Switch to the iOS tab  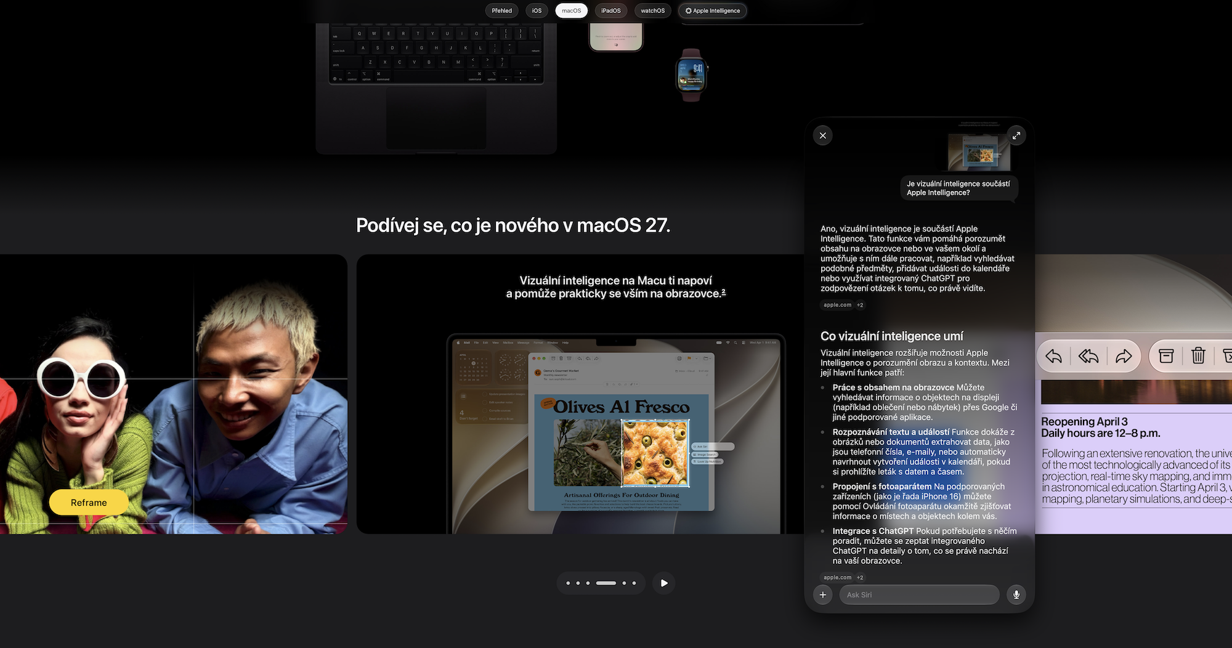pos(537,10)
